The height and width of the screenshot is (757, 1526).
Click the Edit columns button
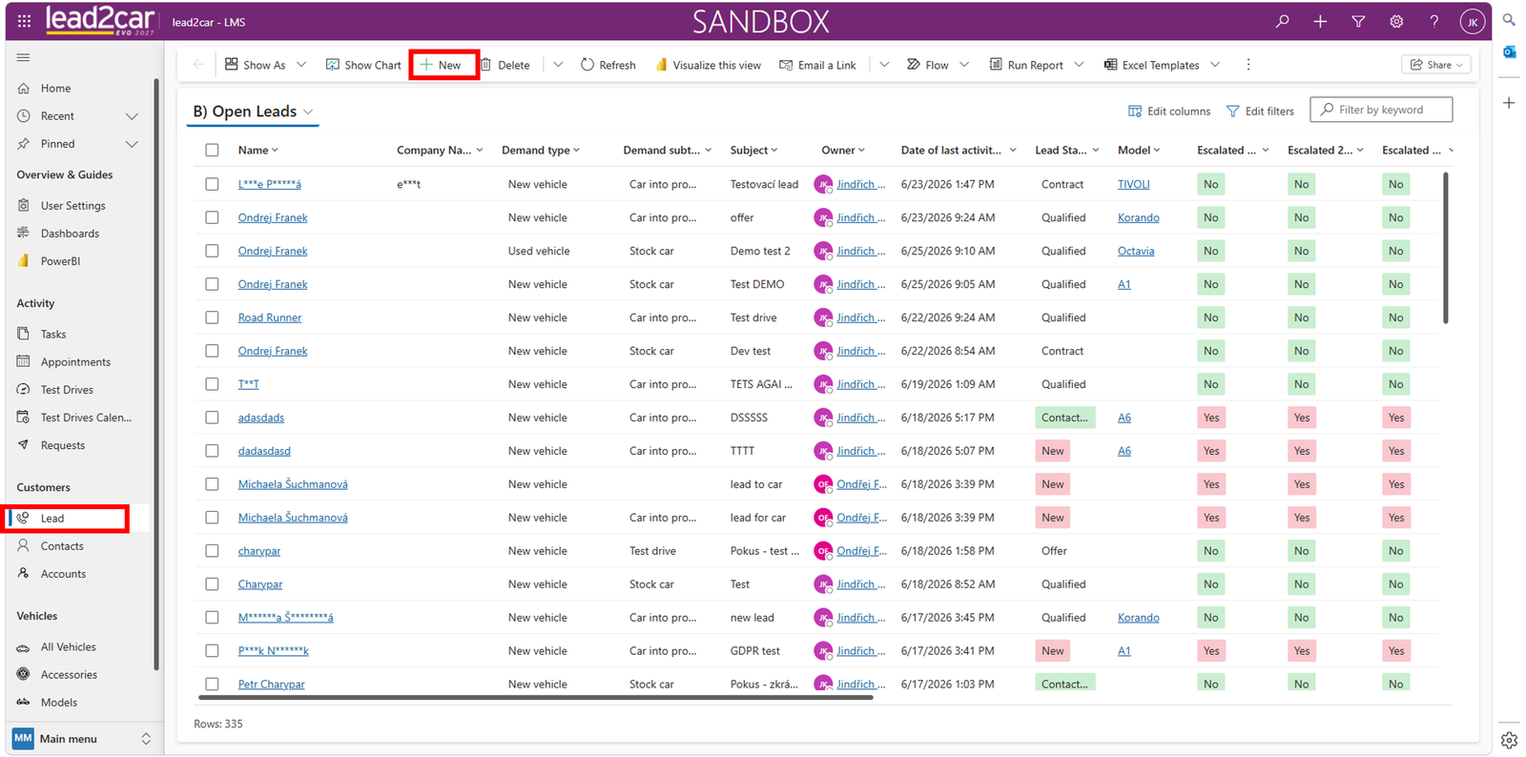coord(1169,111)
